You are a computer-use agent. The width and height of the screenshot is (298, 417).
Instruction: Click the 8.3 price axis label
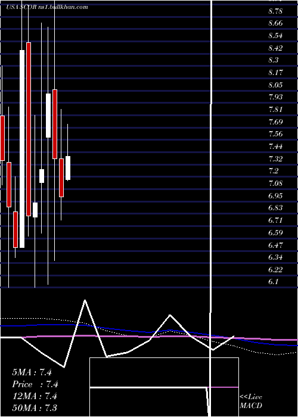[274, 60]
